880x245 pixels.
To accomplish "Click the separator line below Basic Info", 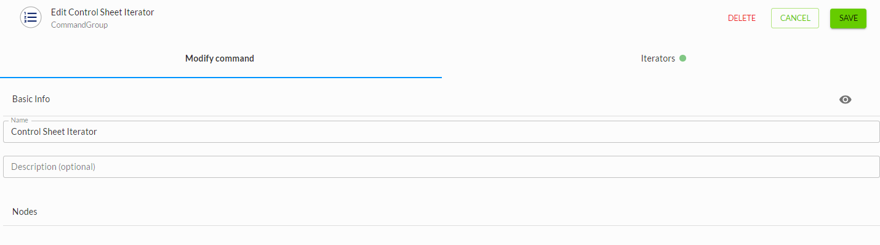I will tap(441, 116).
